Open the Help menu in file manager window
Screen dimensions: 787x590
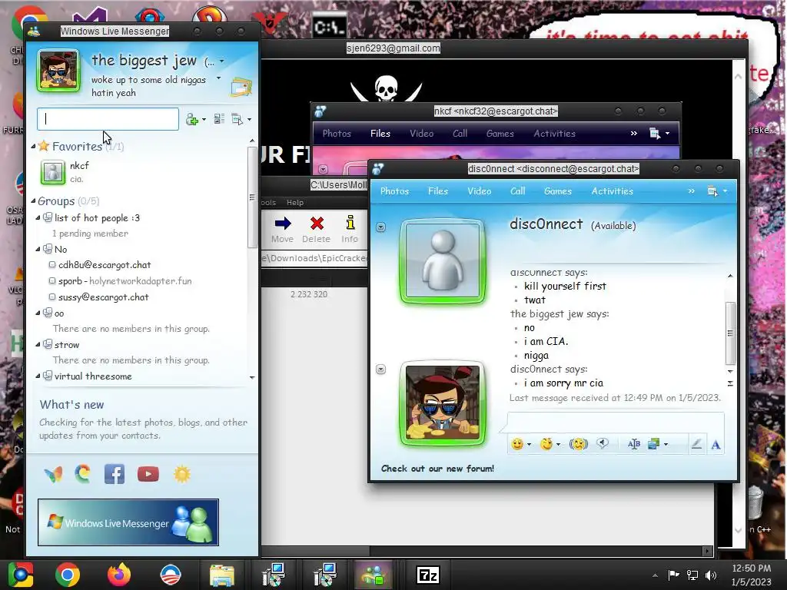(x=295, y=203)
